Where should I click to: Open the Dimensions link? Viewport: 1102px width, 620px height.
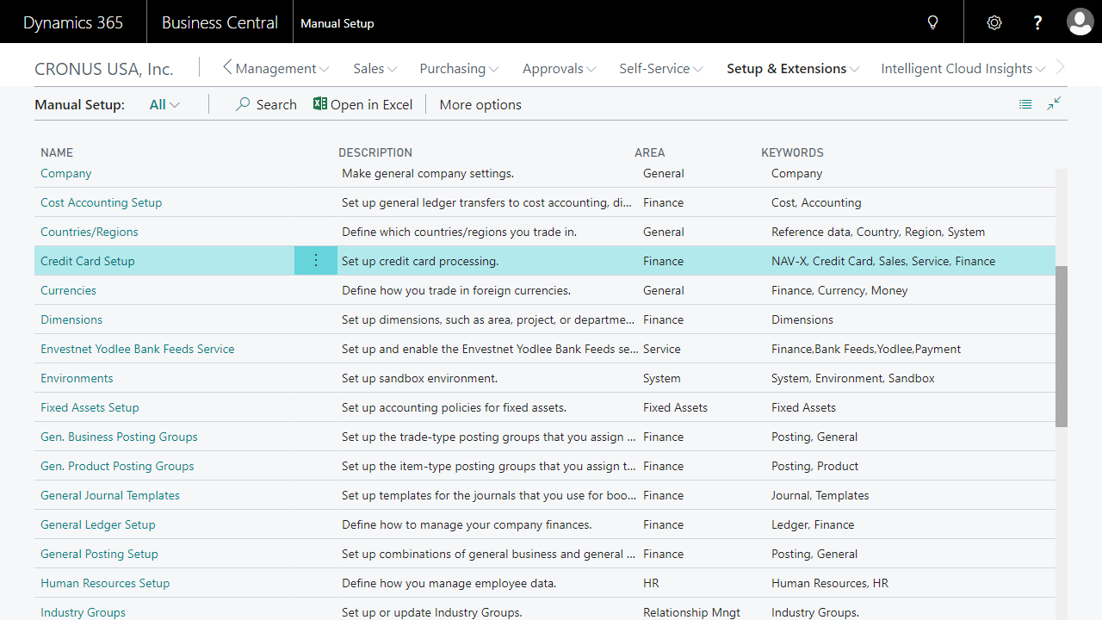(x=71, y=319)
